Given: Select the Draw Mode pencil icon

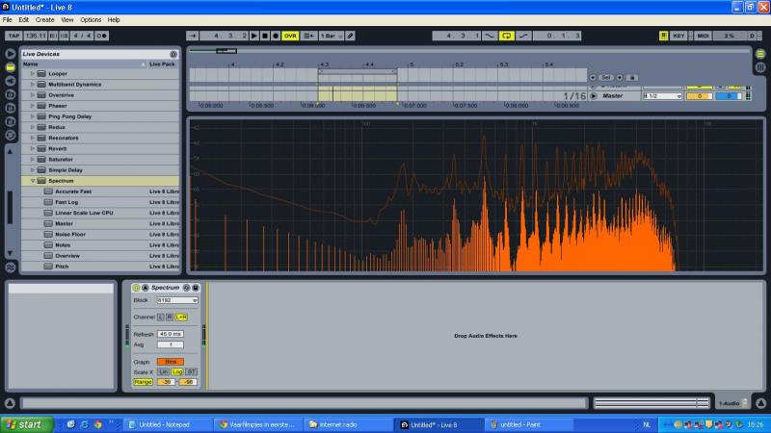Looking at the screenshot, I should tap(350, 36).
